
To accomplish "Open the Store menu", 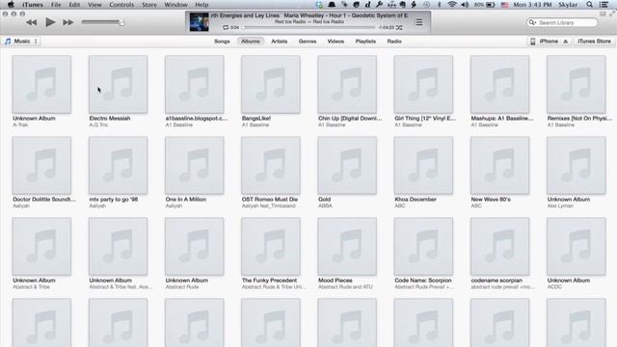I will coord(149,5).
